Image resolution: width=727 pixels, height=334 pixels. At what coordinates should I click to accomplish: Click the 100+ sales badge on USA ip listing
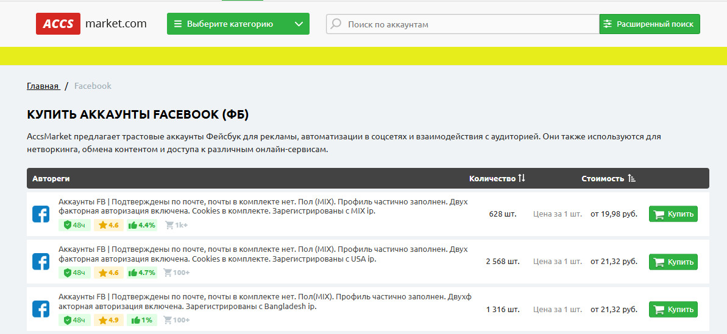177,273
